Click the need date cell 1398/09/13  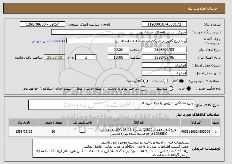[24, 132]
